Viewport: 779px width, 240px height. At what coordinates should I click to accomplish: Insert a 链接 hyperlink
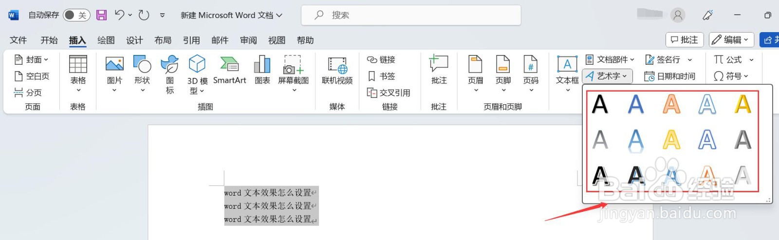tap(382, 59)
